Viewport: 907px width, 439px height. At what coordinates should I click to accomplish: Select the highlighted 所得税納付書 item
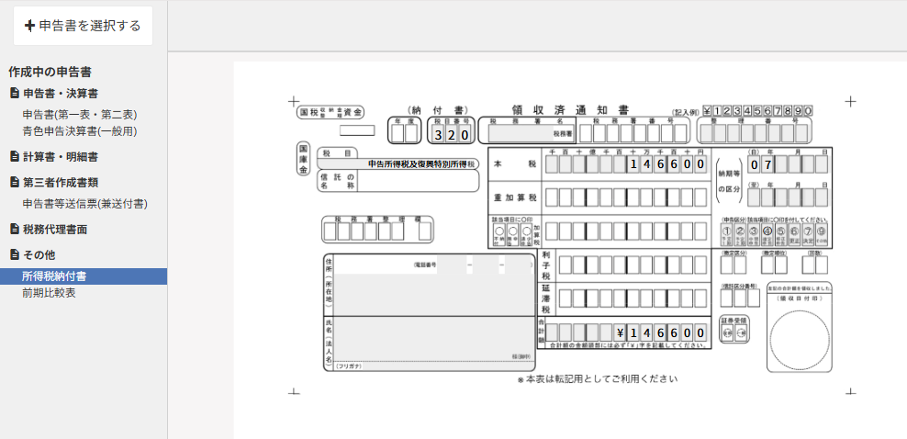pyautogui.click(x=84, y=276)
